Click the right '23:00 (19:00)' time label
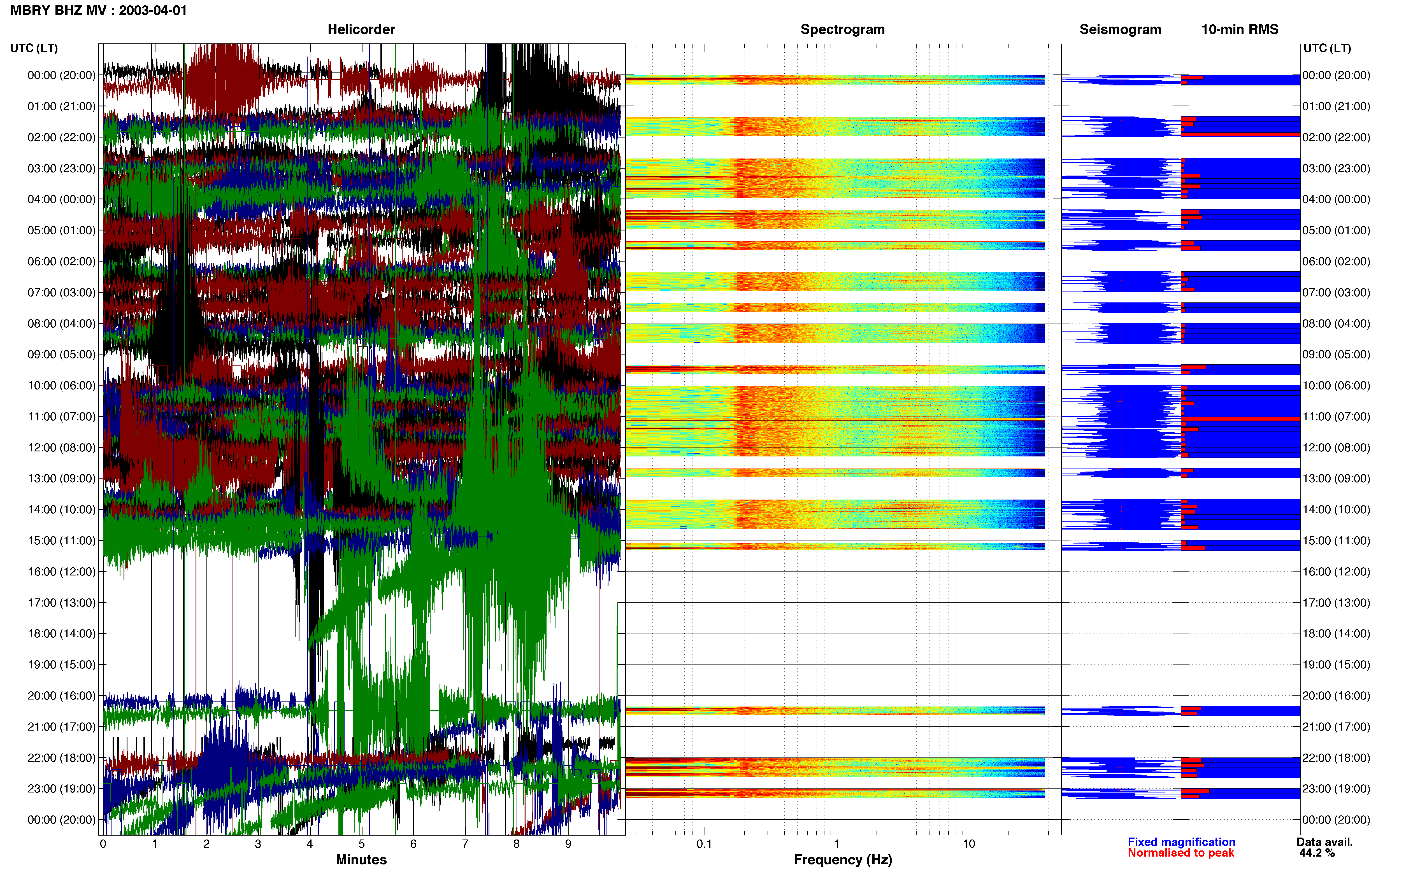The height and width of the screenshot is (879, 1406). [1336, 788]
